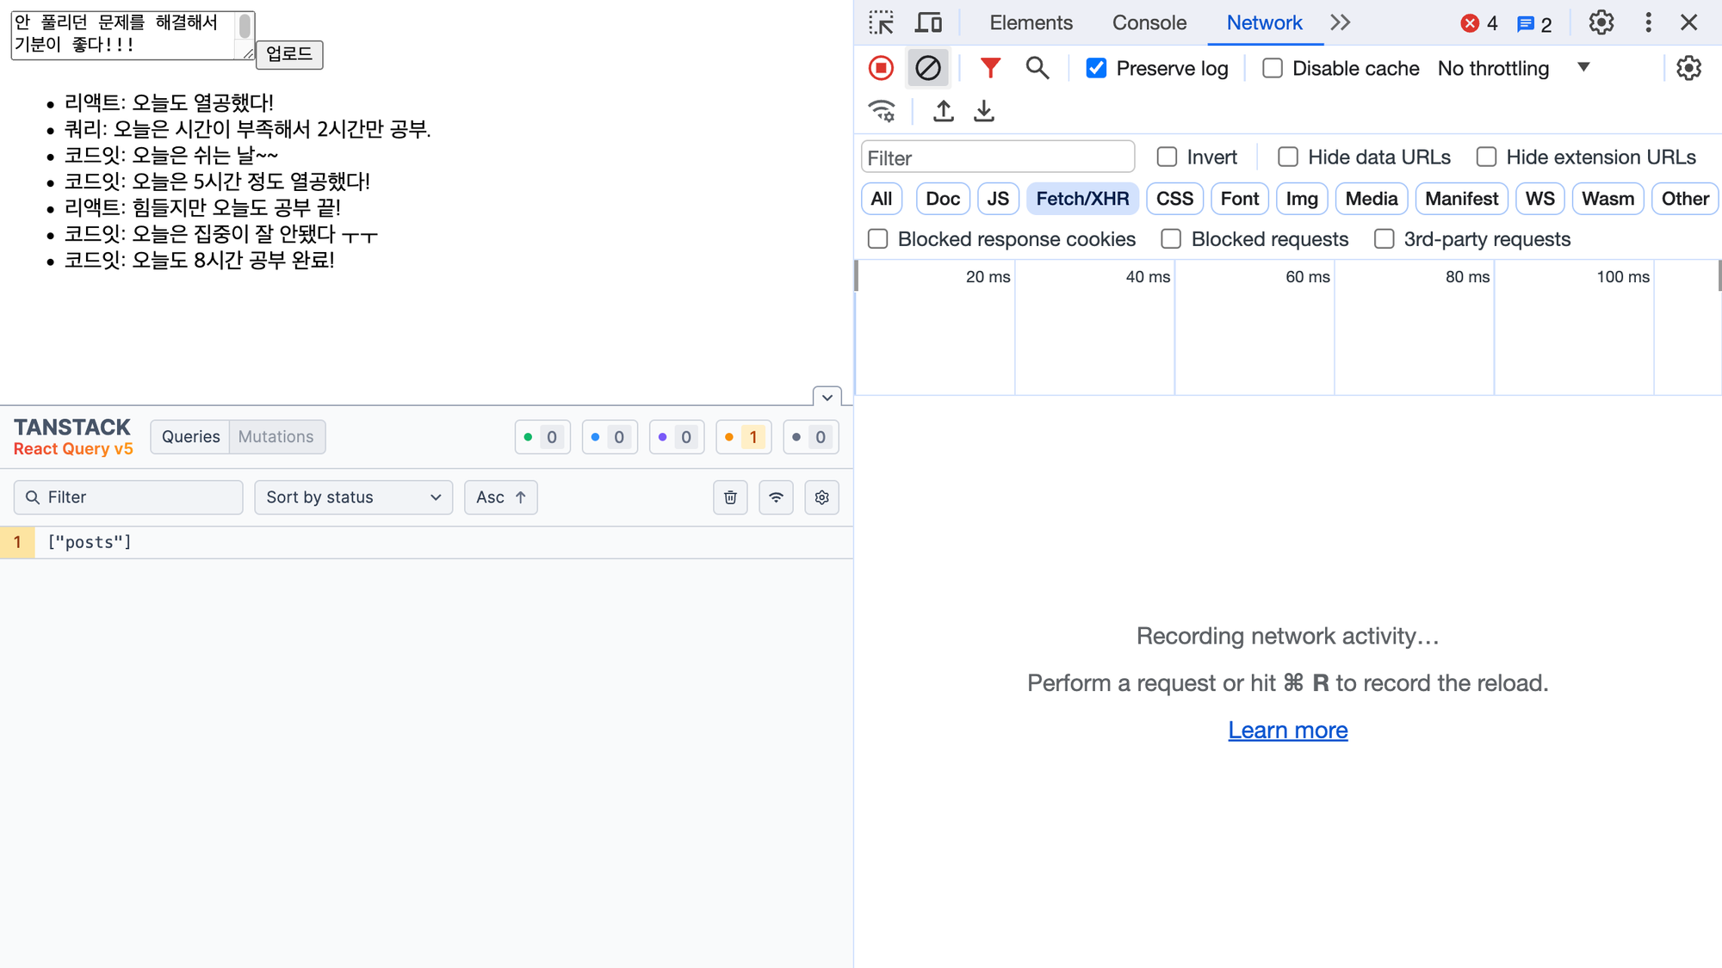
Task: Open more DevTools tabs chevron
Action: [x=1340, y=22]
